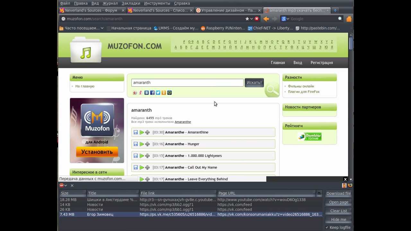Add Amaranthine to playlist with plus icon

coord(147,132)
